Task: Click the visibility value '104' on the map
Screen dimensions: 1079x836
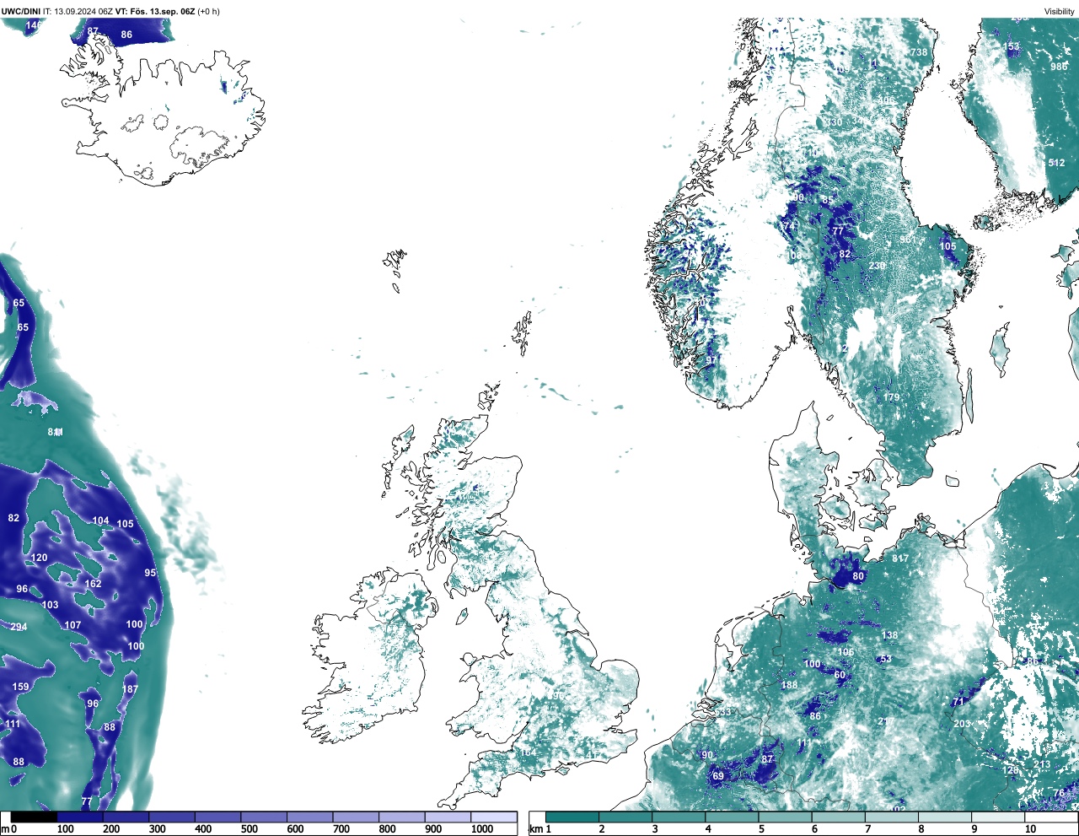Action: pyautogui.click(x=100, y=520)
